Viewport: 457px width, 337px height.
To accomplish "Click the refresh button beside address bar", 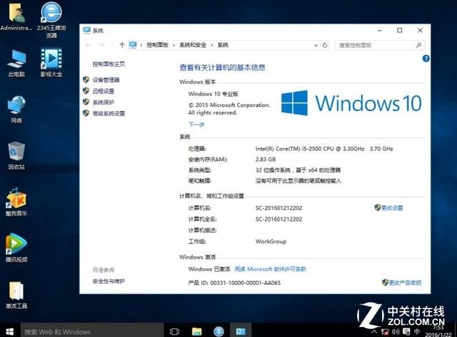I will 325,45.
